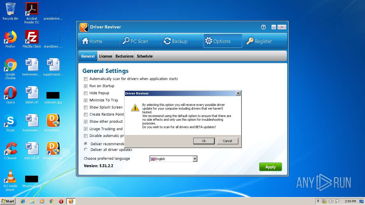Screen dimensions: 365x205
Task: Select Deliver recommended updates radio button
Action: click(86, 144)
